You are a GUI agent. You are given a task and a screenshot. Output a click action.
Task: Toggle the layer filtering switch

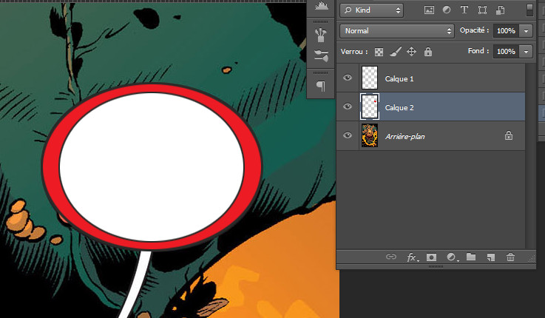(529, 10)
